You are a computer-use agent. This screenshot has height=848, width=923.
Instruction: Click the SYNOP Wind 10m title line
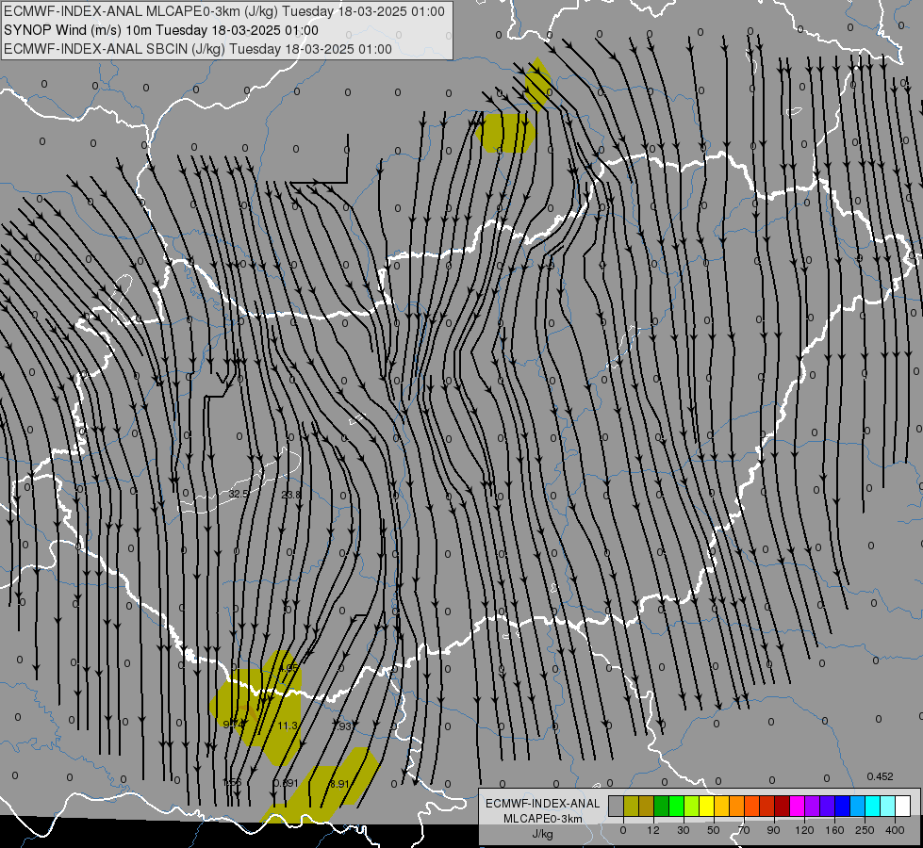161,30
